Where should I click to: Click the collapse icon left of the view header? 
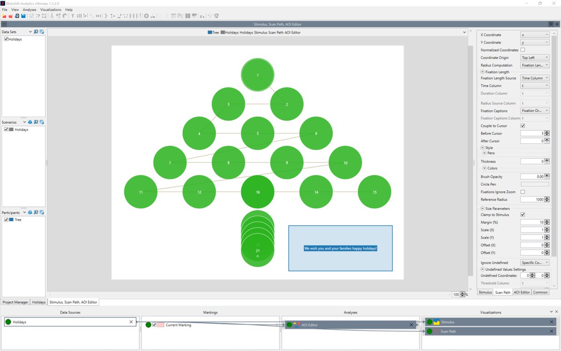[x=4, y=24]
